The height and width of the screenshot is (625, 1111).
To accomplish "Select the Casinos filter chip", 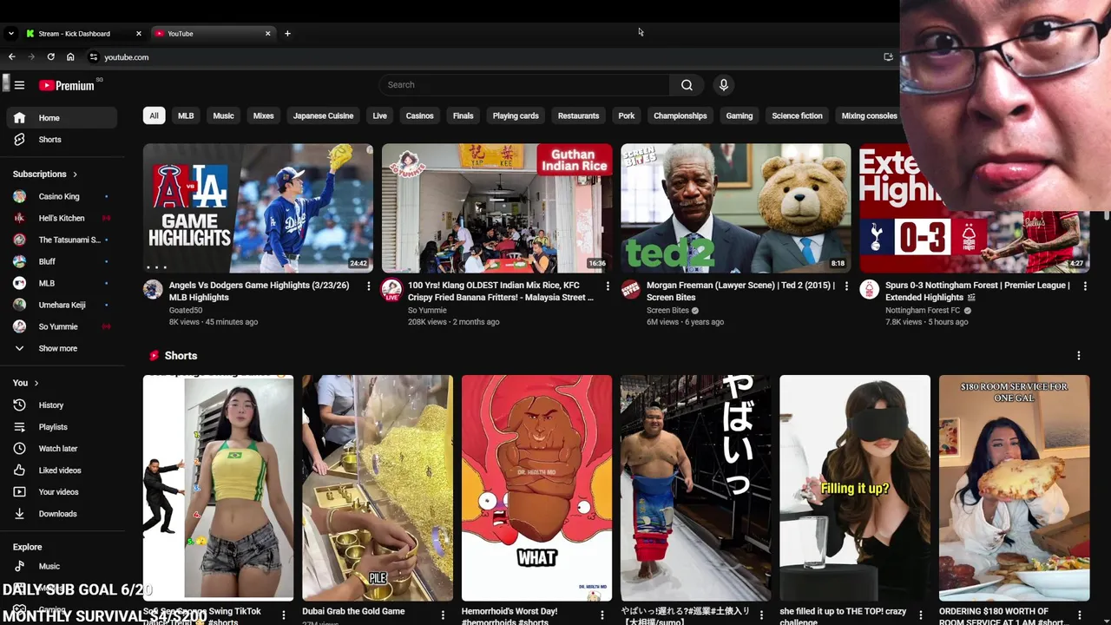I will pyautogui.click(x=419, y=115).
